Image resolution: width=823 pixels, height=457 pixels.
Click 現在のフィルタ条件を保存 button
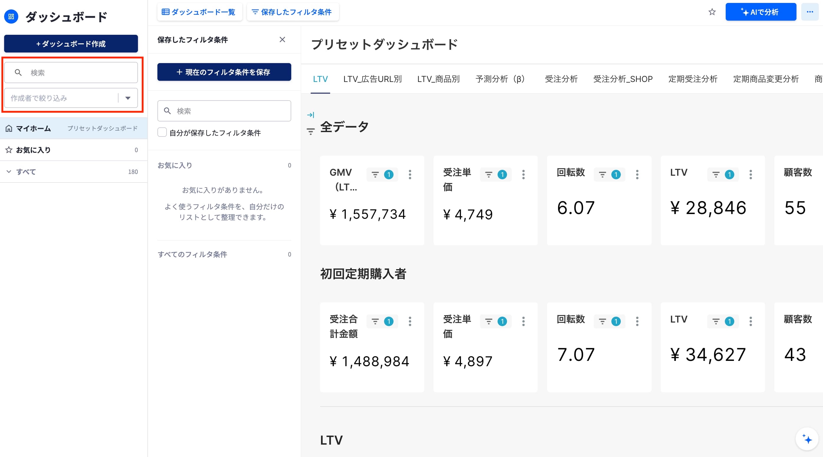[x=224, y=72]
